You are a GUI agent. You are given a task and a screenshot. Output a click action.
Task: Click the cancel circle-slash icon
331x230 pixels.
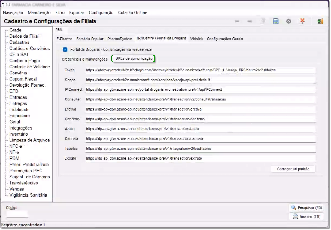[289, 21]
